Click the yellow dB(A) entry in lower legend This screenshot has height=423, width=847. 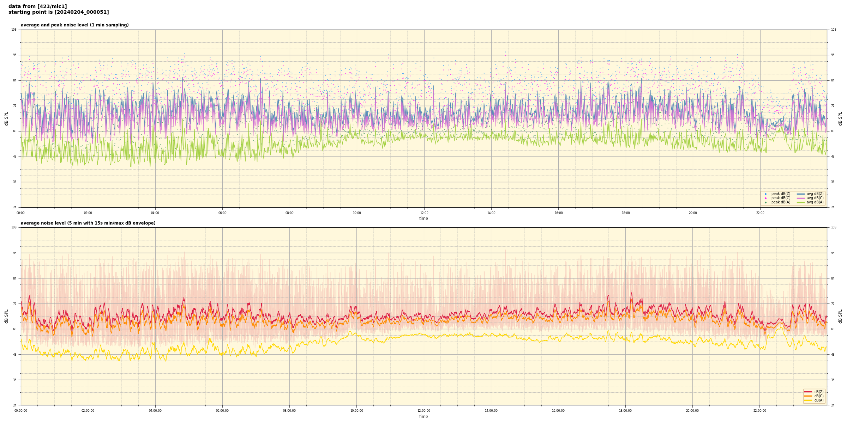pos(809,400)
